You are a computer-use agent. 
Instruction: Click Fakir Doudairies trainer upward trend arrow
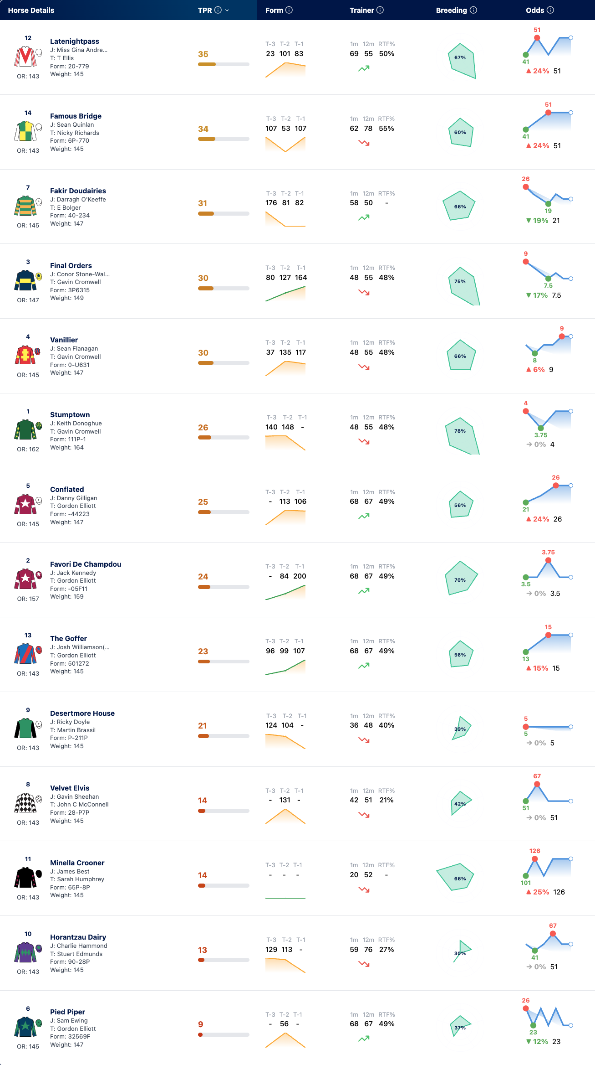(364, 218)
